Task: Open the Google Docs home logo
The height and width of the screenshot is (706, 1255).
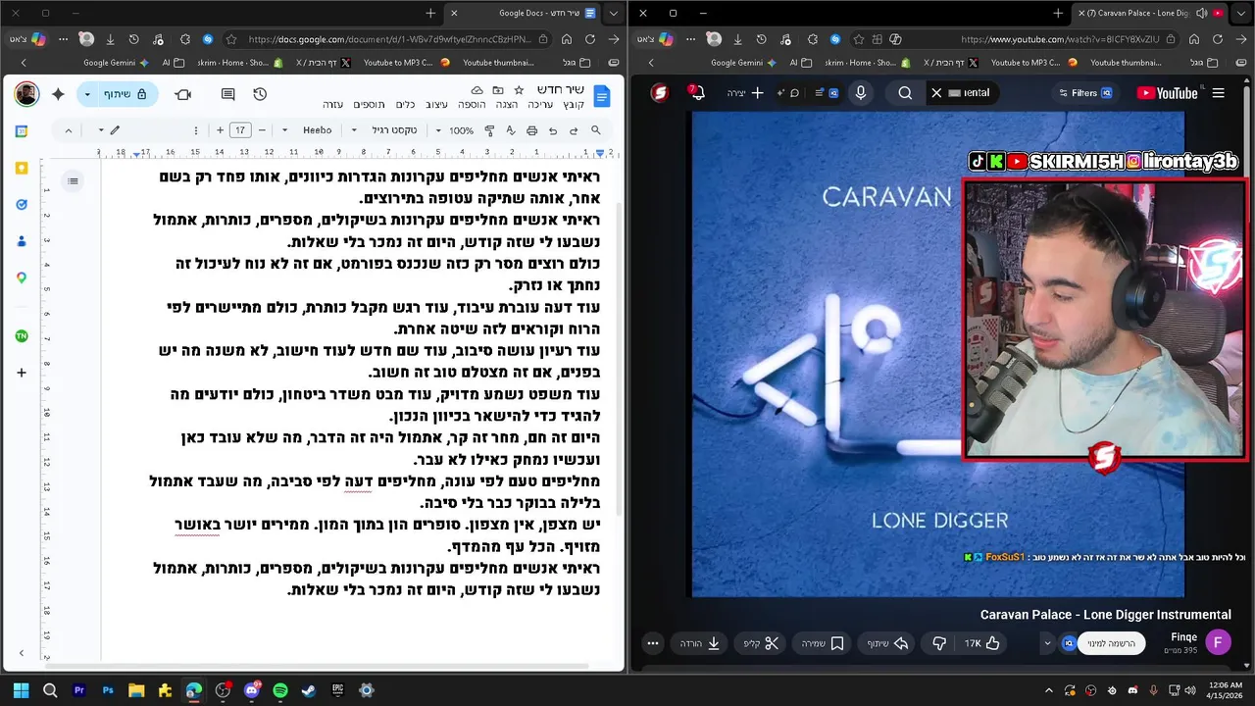Action: (x=602, y=95)
